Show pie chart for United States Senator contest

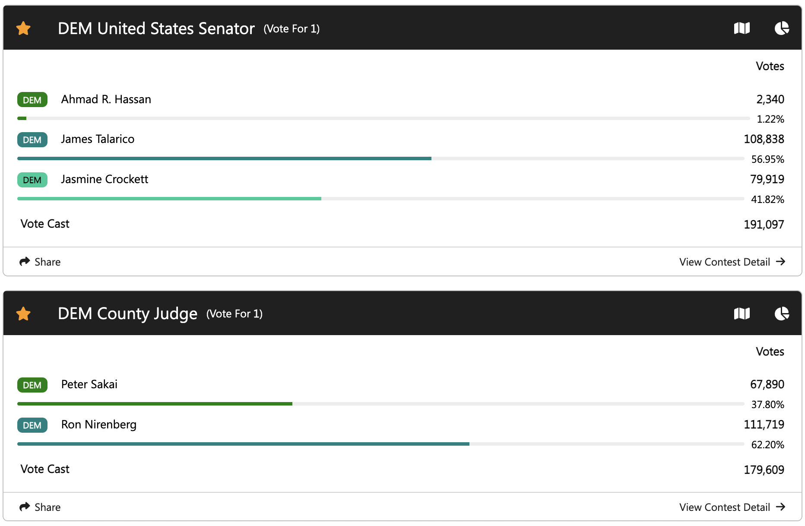tap(782, 29)
